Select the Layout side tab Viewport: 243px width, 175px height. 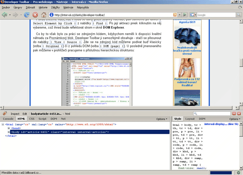pyautogui.click(x=190, y=119)
